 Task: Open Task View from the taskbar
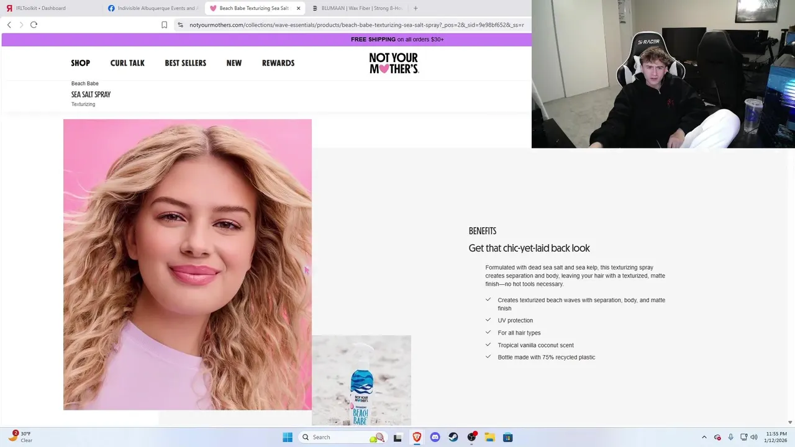click(397, 437)
